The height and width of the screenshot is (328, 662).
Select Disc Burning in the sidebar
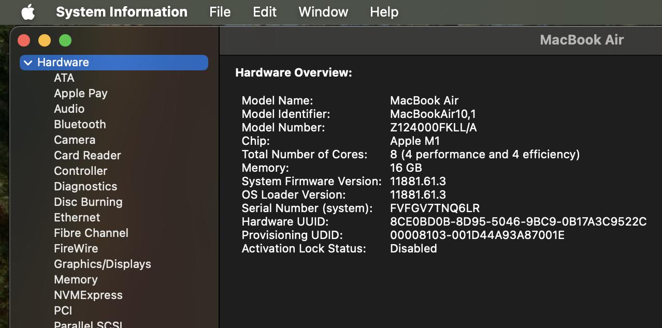click(89, 202)
